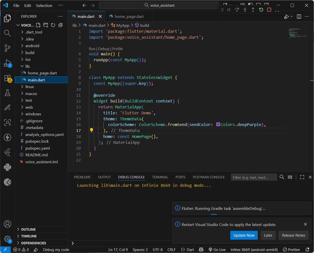Open Manage gear icon in activity bar
Image resolution: width=314 pixels, height=253 pixels.
point(7,239)
